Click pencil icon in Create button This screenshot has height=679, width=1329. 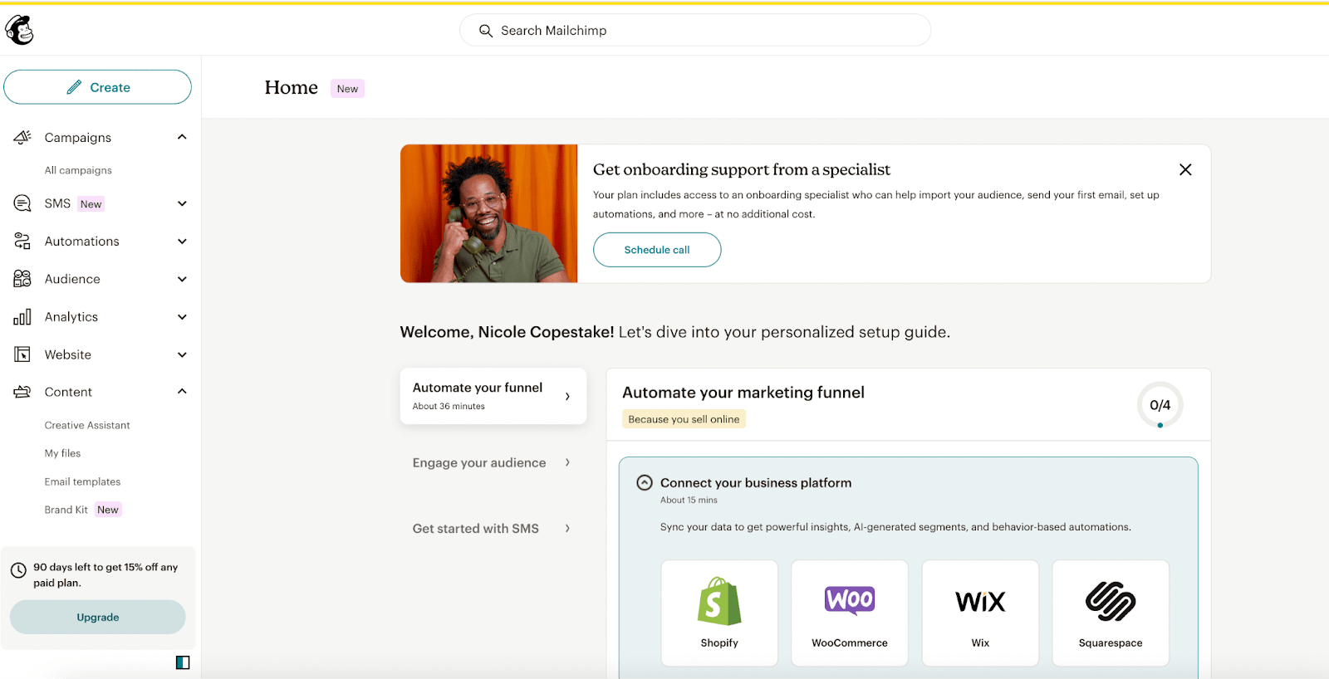(75, 87)
